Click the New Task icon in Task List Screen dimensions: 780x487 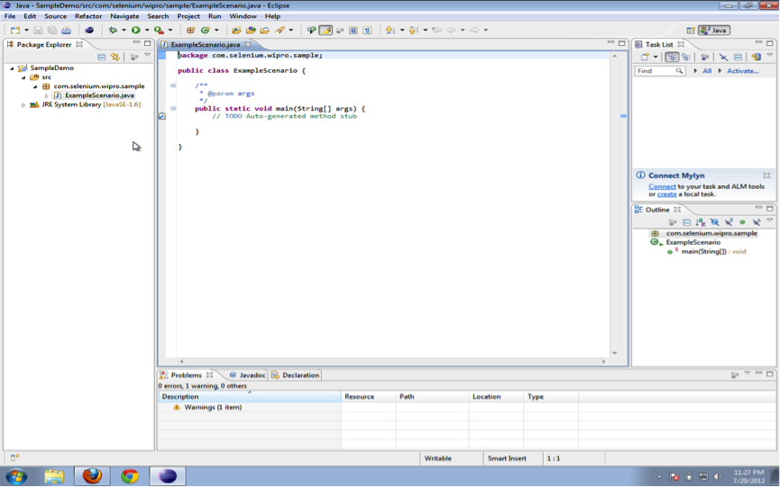[x=645, y=57]
